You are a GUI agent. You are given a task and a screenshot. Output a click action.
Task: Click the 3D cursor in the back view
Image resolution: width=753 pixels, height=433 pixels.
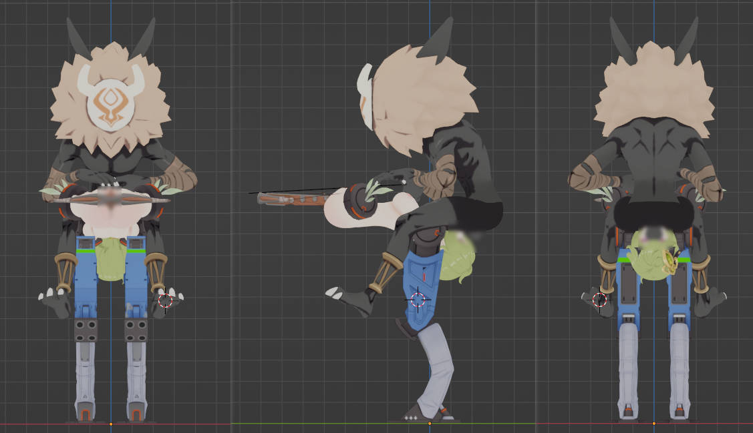(x=599, y=301)
